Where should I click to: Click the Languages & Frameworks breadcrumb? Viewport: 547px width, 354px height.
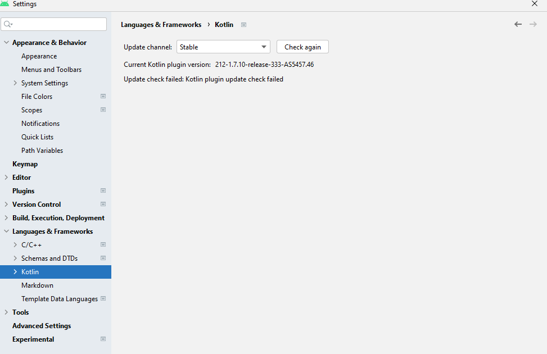coord(161,25)
